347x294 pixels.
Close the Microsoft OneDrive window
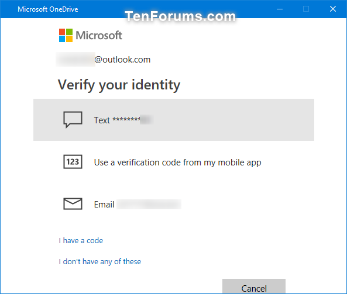(x=333, y=9)
